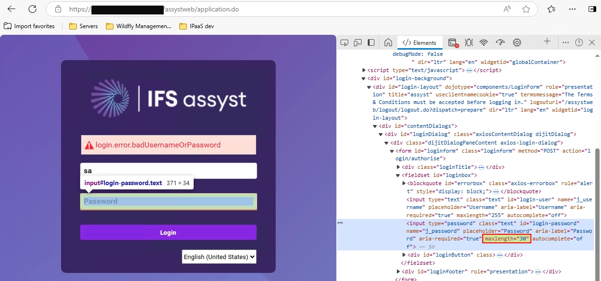Screen dimensions: 601x281
Task: Open node actions dots beside selected element
Action: point(340,223)
